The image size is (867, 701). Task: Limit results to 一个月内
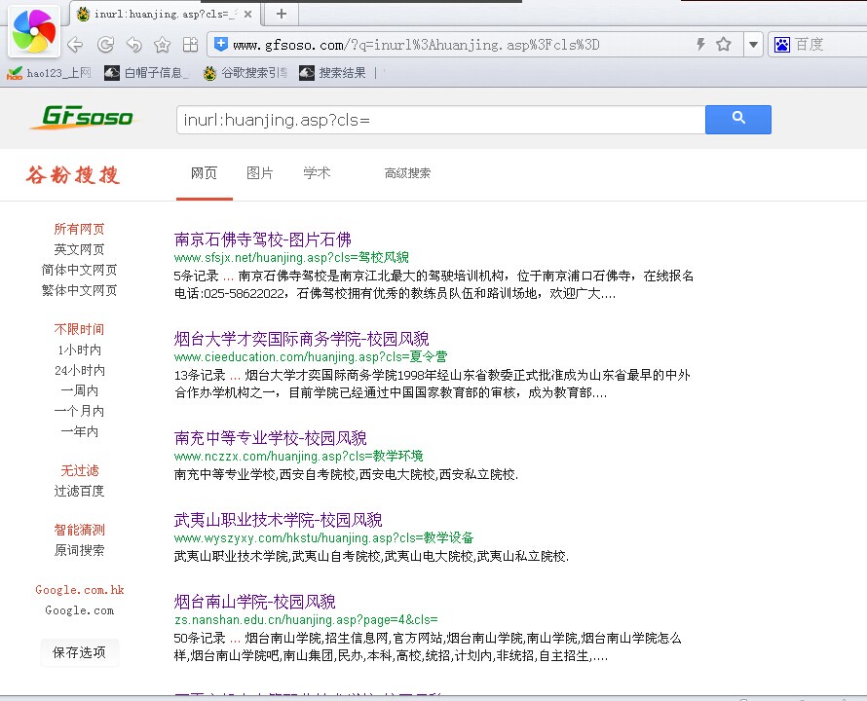[79, 411]
